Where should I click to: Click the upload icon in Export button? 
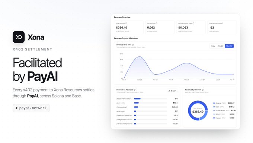click(169, 91)
